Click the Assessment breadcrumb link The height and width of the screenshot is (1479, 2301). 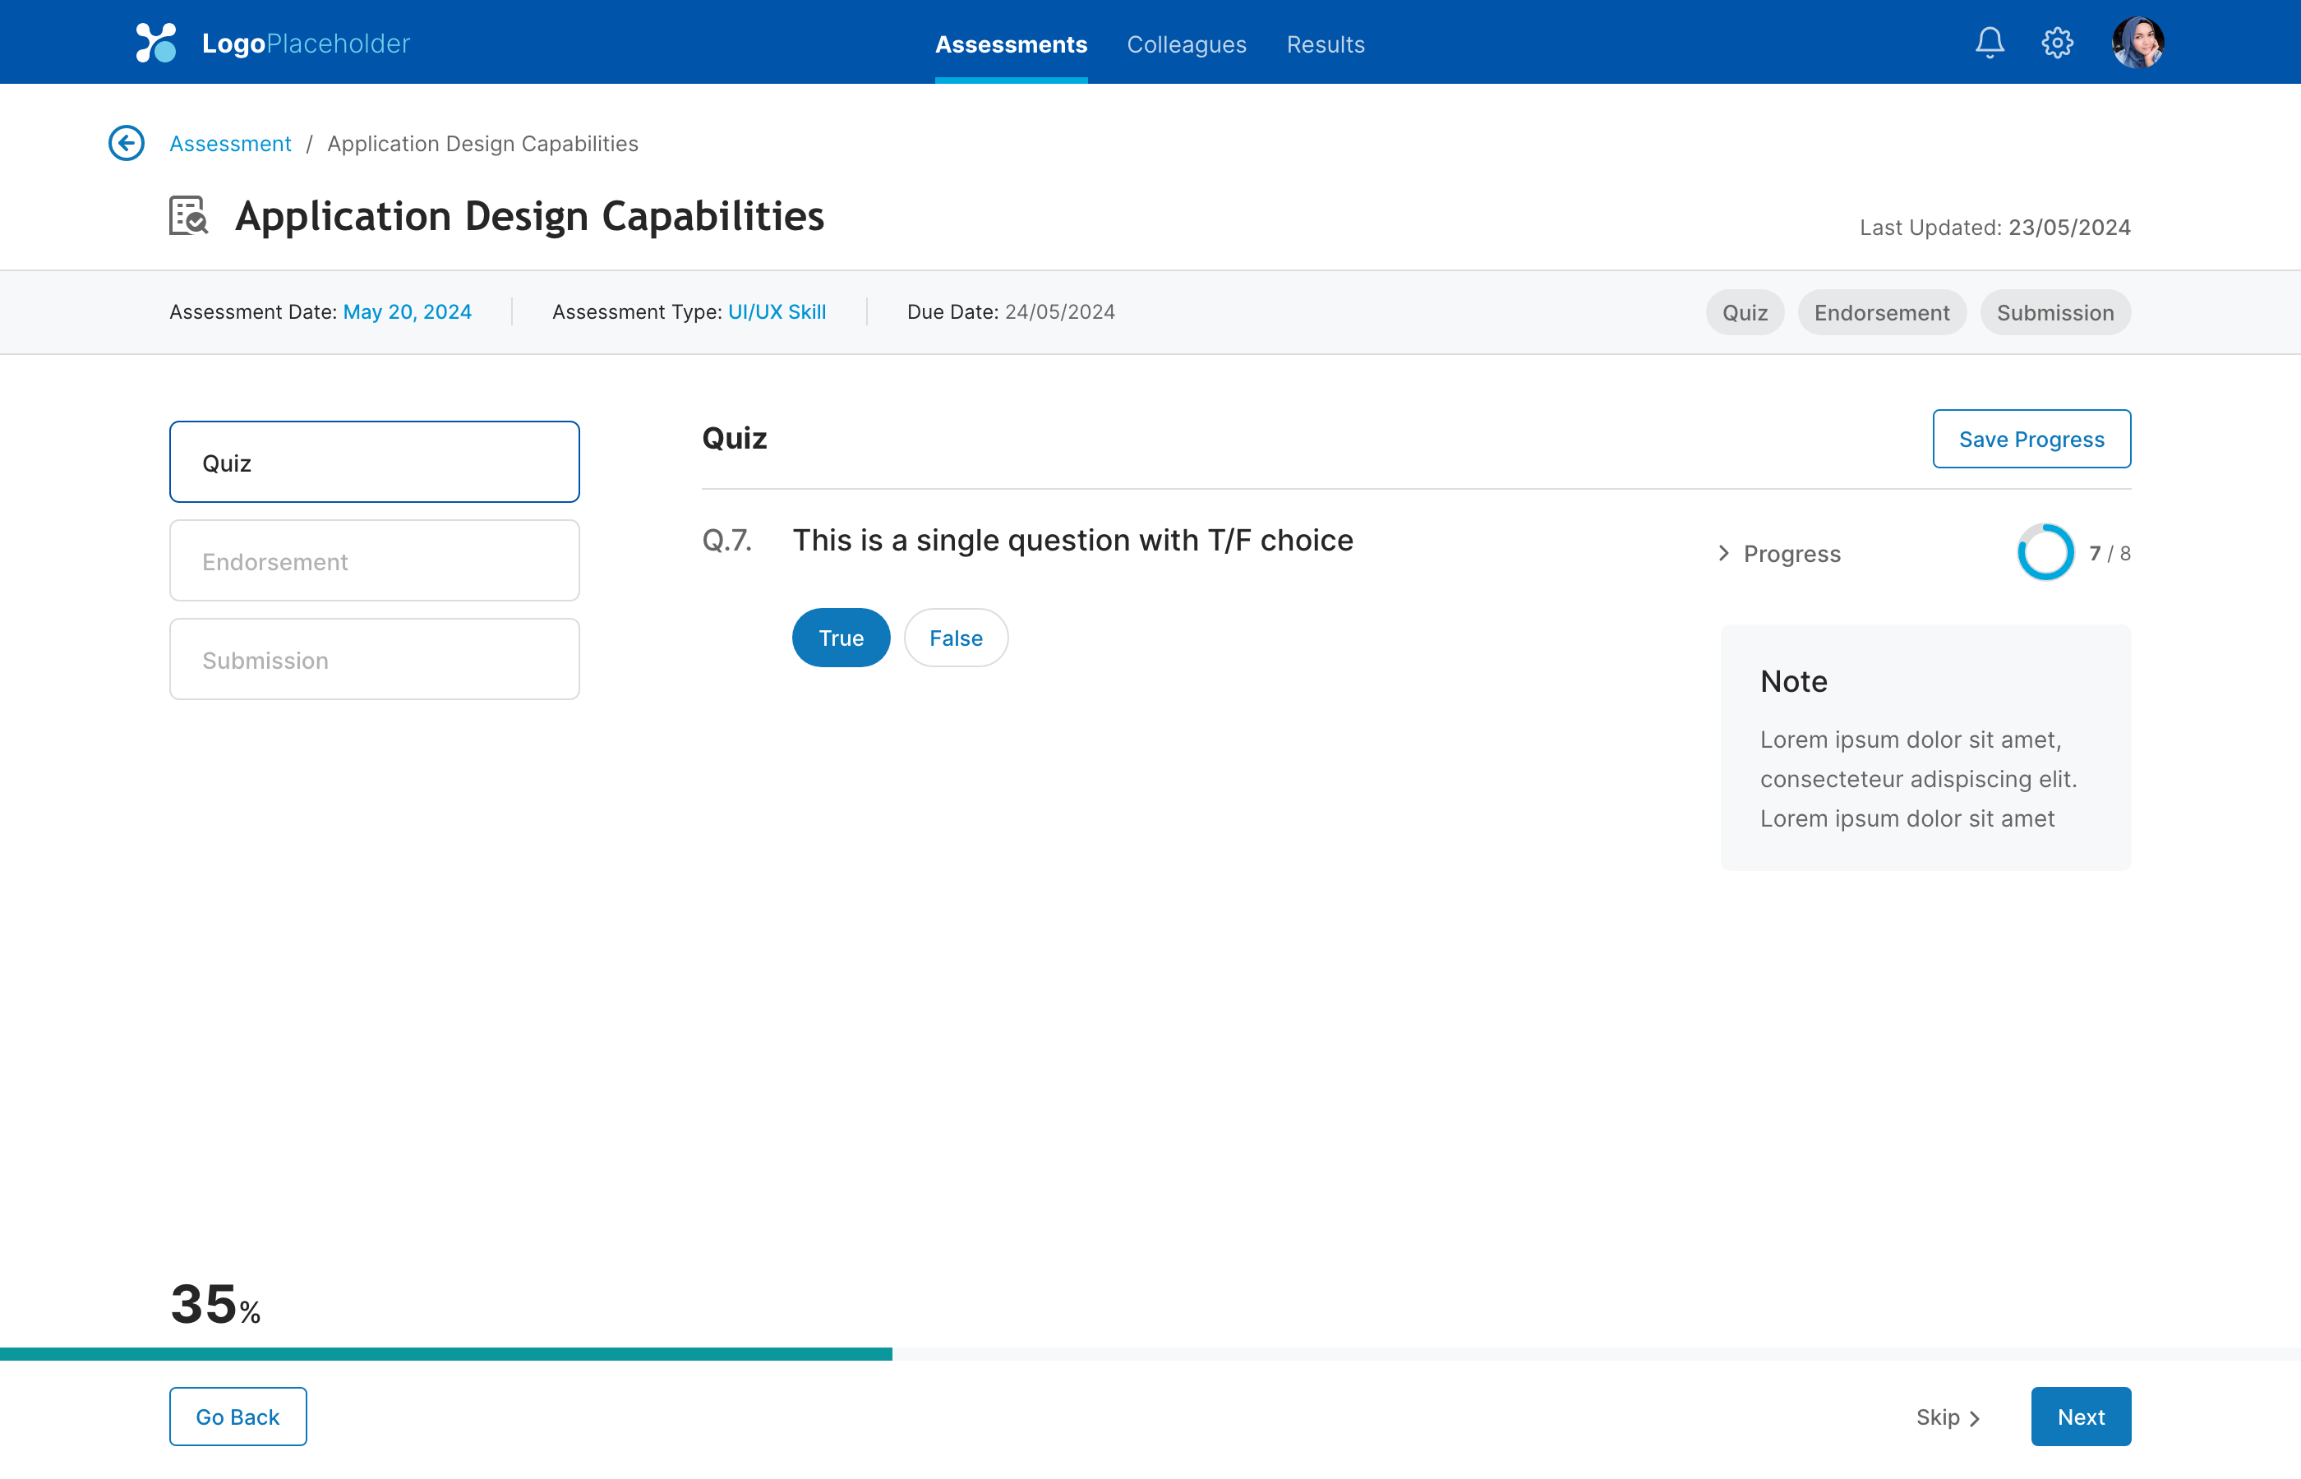(230, 143)
